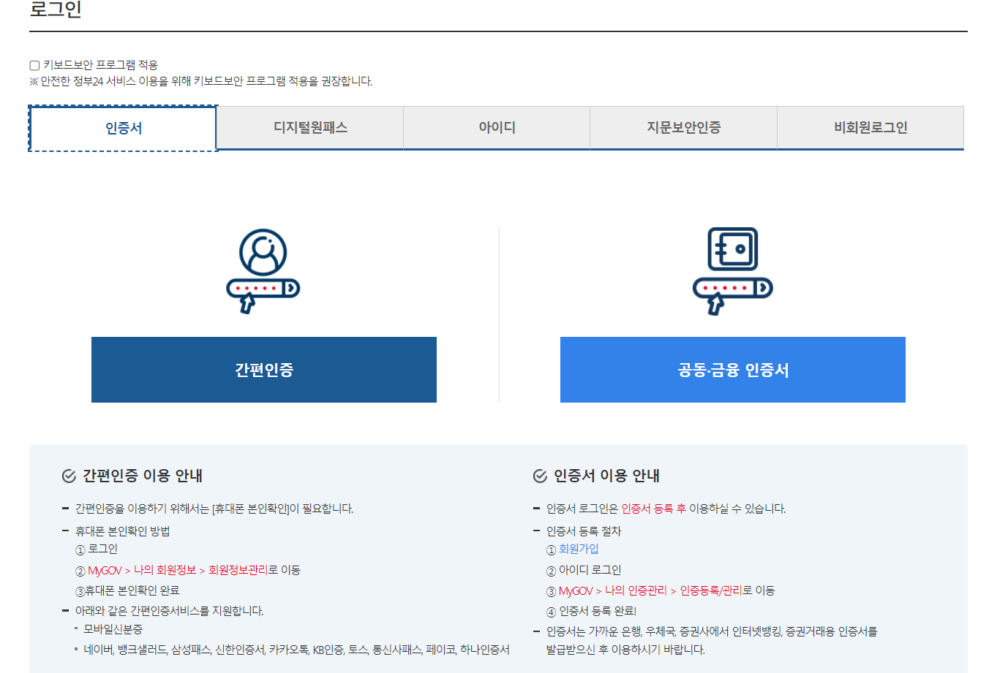
Task: Enable the 키보드보안 프로그램 적용 checkbox
Action: tap(34, 65)
